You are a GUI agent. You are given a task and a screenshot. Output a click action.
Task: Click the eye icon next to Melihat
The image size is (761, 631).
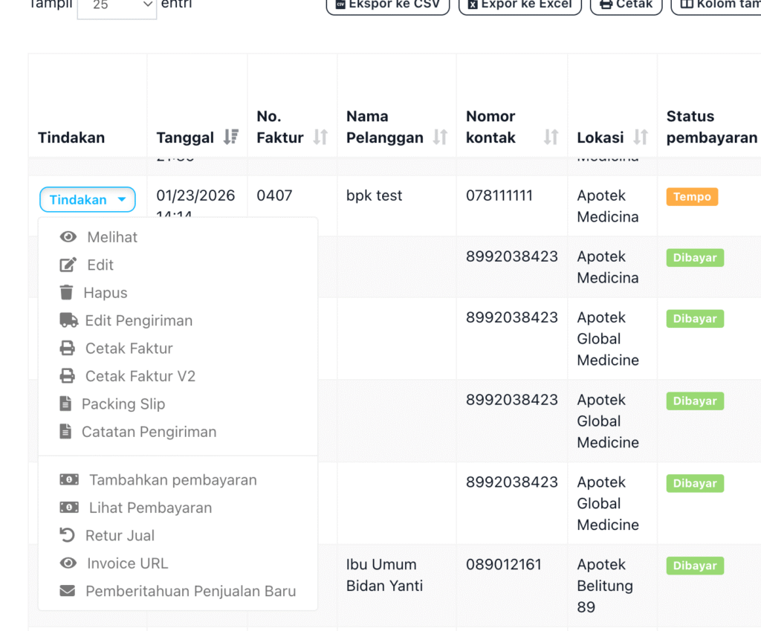pyautogui.click(x=68, y=237)
